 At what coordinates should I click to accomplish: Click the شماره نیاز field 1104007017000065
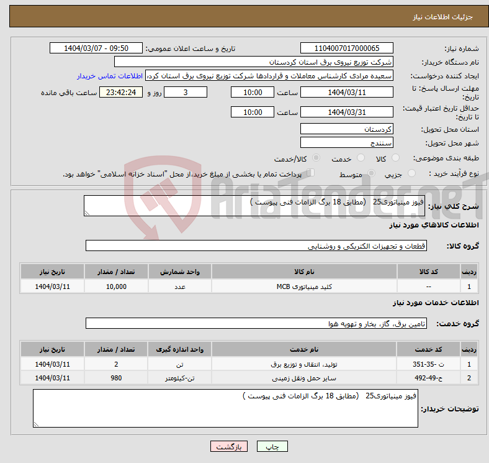[x=346, y=48]
